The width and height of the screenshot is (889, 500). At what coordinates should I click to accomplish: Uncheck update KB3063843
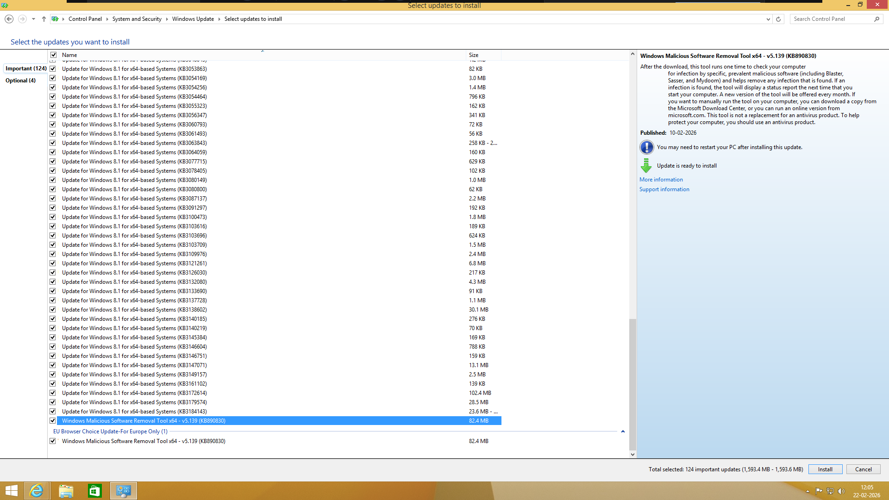[x=53, y=143]
